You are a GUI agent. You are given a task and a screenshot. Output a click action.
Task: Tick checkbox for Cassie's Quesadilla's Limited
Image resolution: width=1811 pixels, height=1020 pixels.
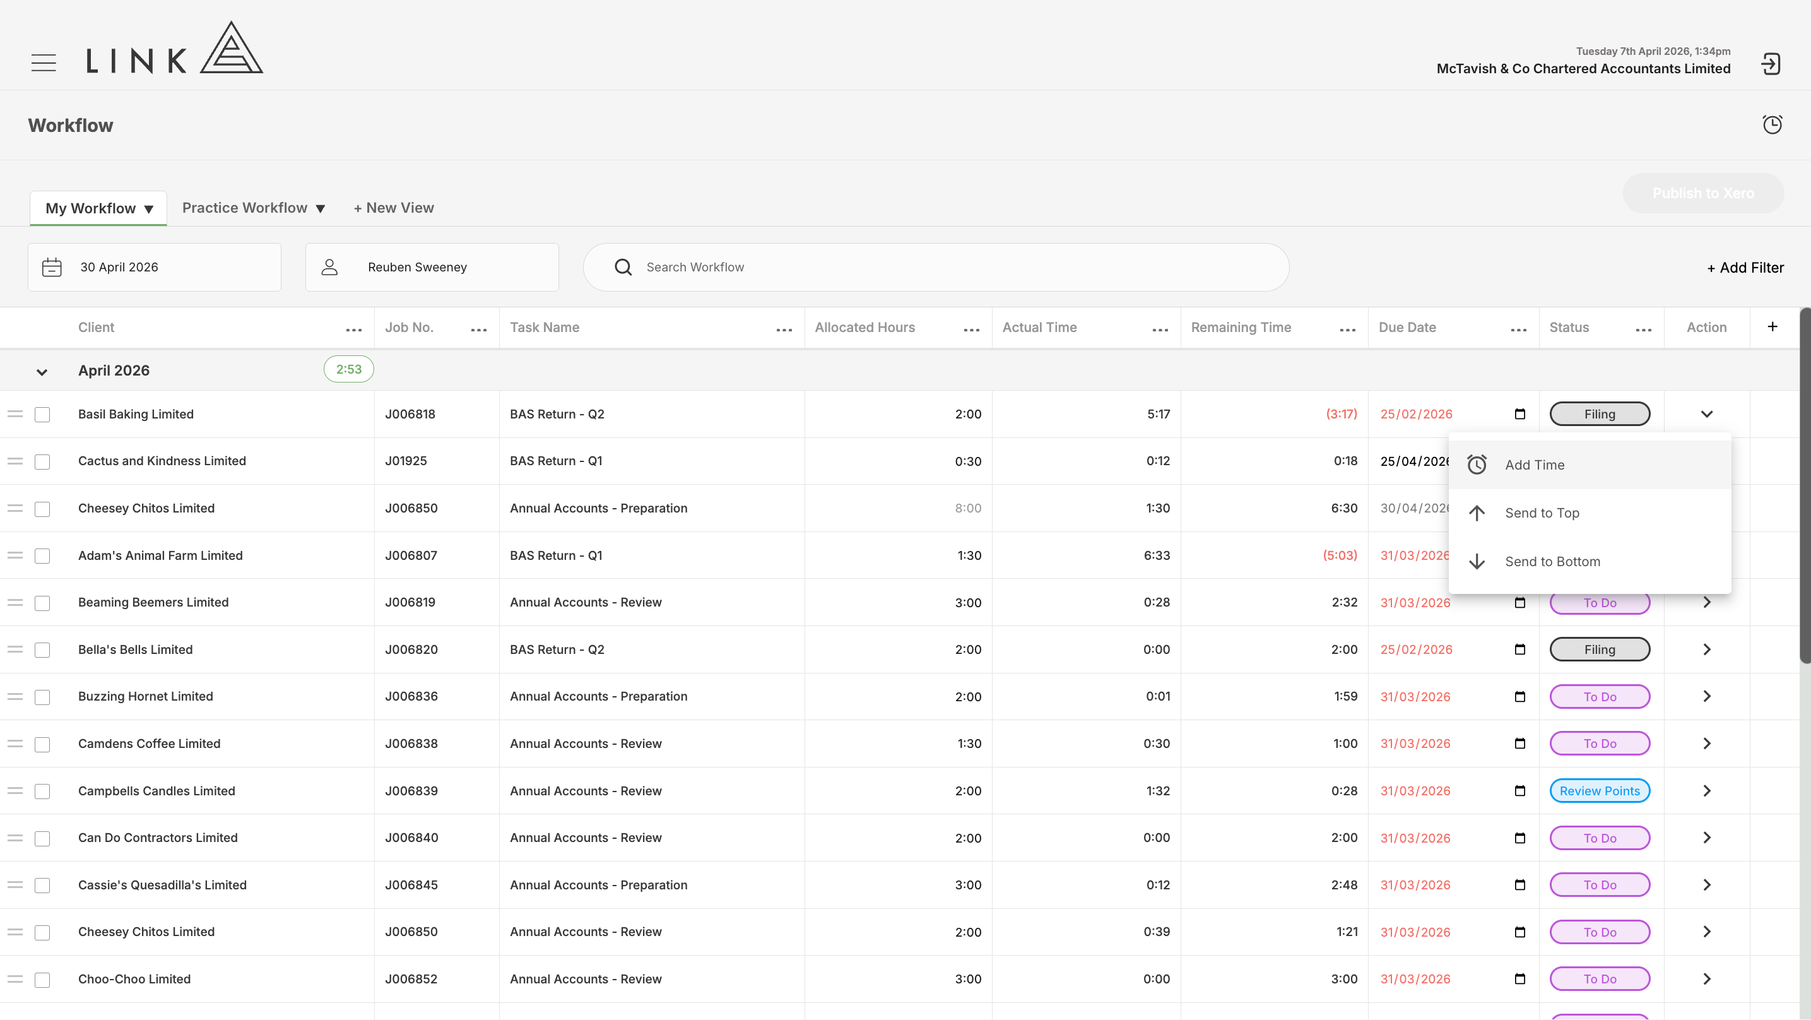coord(42,886)
